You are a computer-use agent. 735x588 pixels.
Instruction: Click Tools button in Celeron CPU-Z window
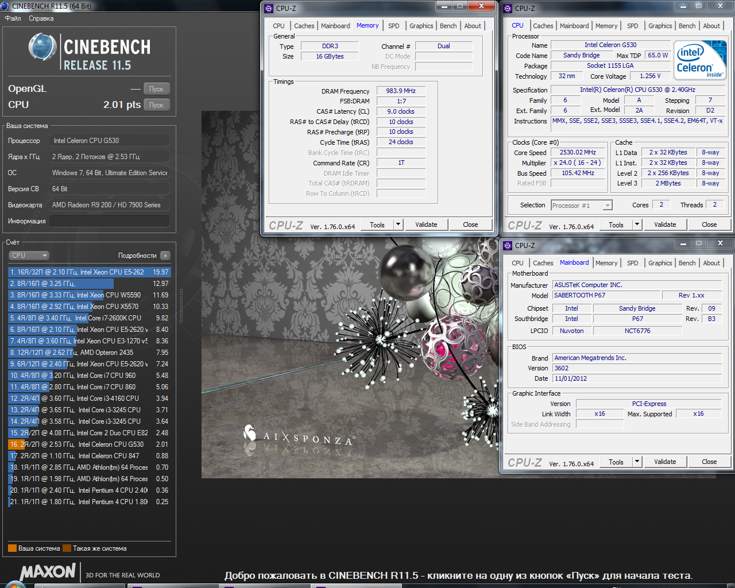[x=616, y=225]
